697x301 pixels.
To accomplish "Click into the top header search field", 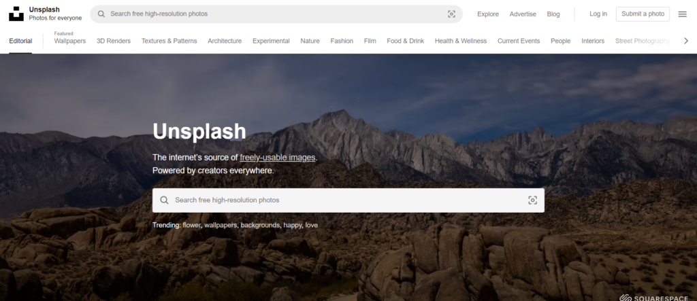I will tap(272, 14).
